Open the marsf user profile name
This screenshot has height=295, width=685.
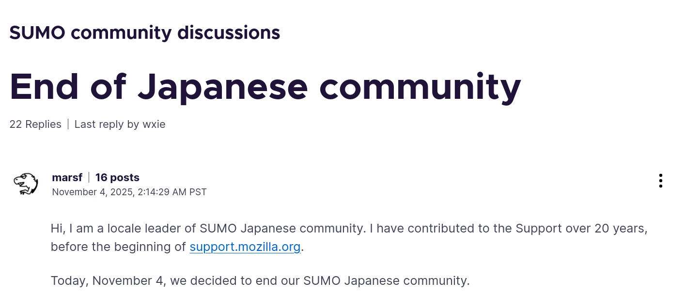[67, 177]
